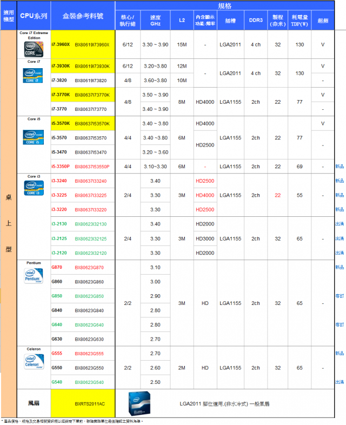Click the 3.10 speed for G870
Viewport: 346px width, 425px height.
pos(155,268)
